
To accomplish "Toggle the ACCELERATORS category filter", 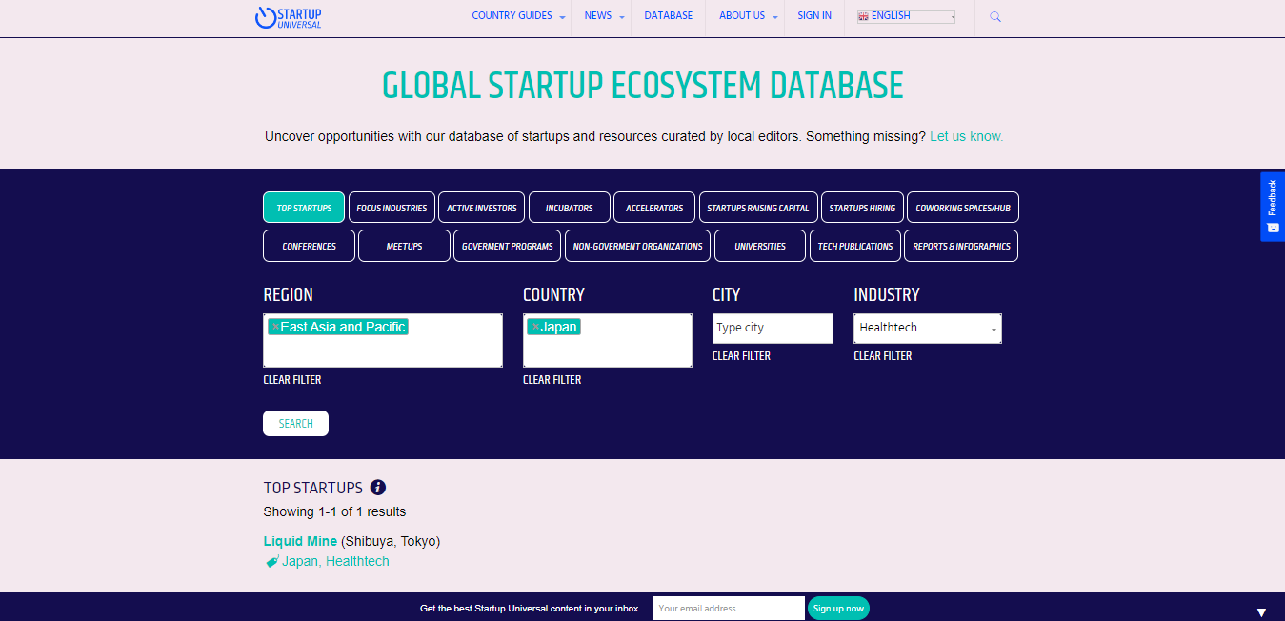I will coord(653,207).
